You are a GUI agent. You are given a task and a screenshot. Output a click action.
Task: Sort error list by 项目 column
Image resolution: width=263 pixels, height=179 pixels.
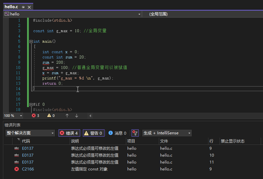(131, 141)
